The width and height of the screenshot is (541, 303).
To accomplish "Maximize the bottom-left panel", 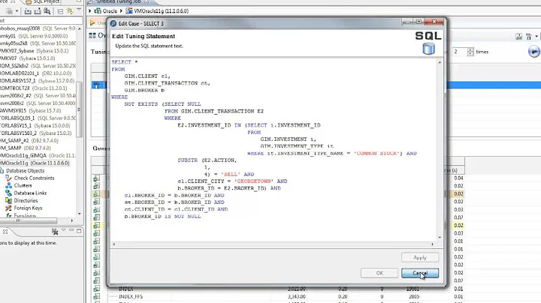I will (79, 231).
